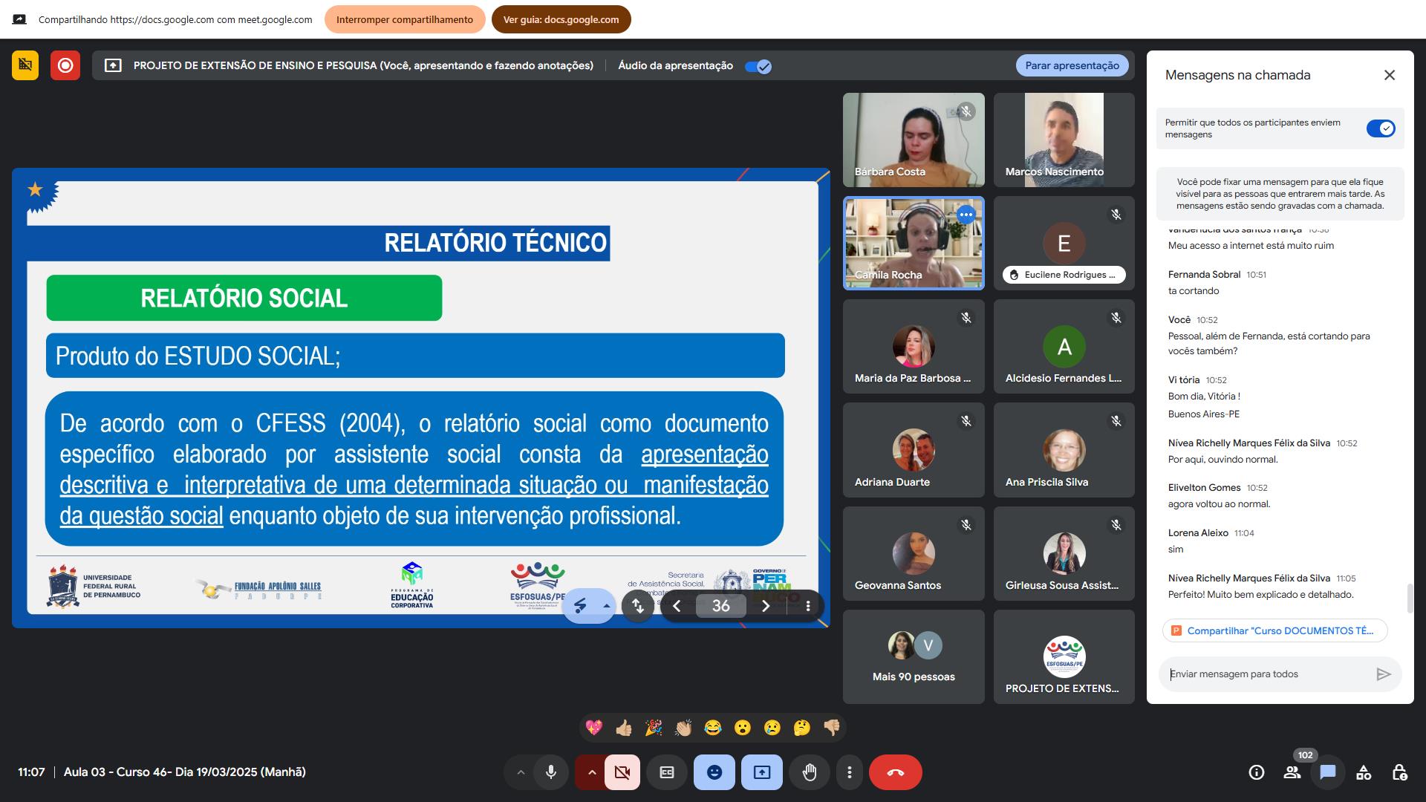
Task: Open meeting details info icon
Action: [1256, 772]
